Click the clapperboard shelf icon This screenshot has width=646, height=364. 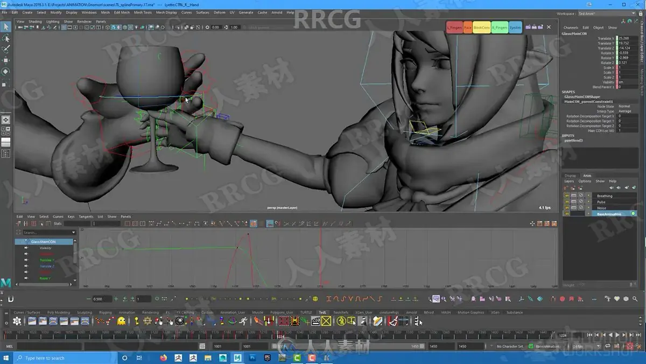(x=316, y=321)
